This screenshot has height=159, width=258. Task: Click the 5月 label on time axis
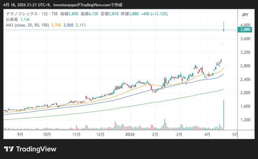click(x=235, y=134)
